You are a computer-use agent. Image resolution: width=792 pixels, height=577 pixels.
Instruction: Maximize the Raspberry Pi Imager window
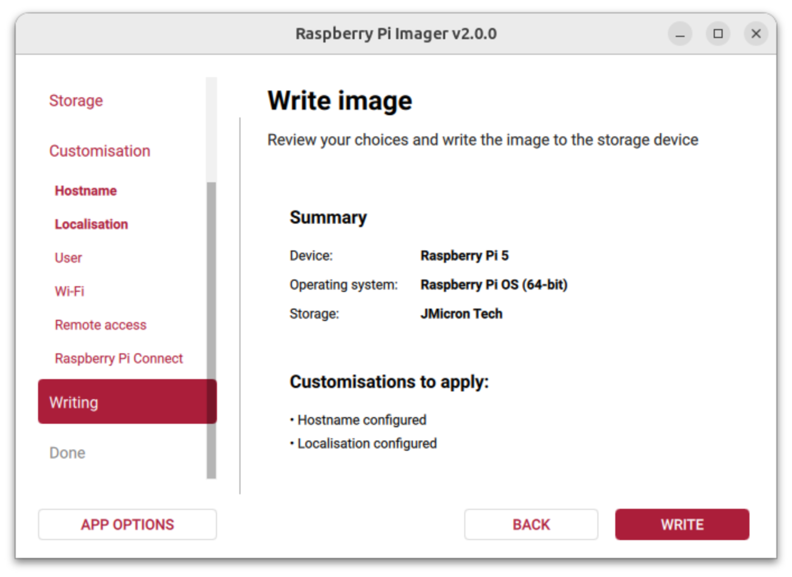(718, 34)
